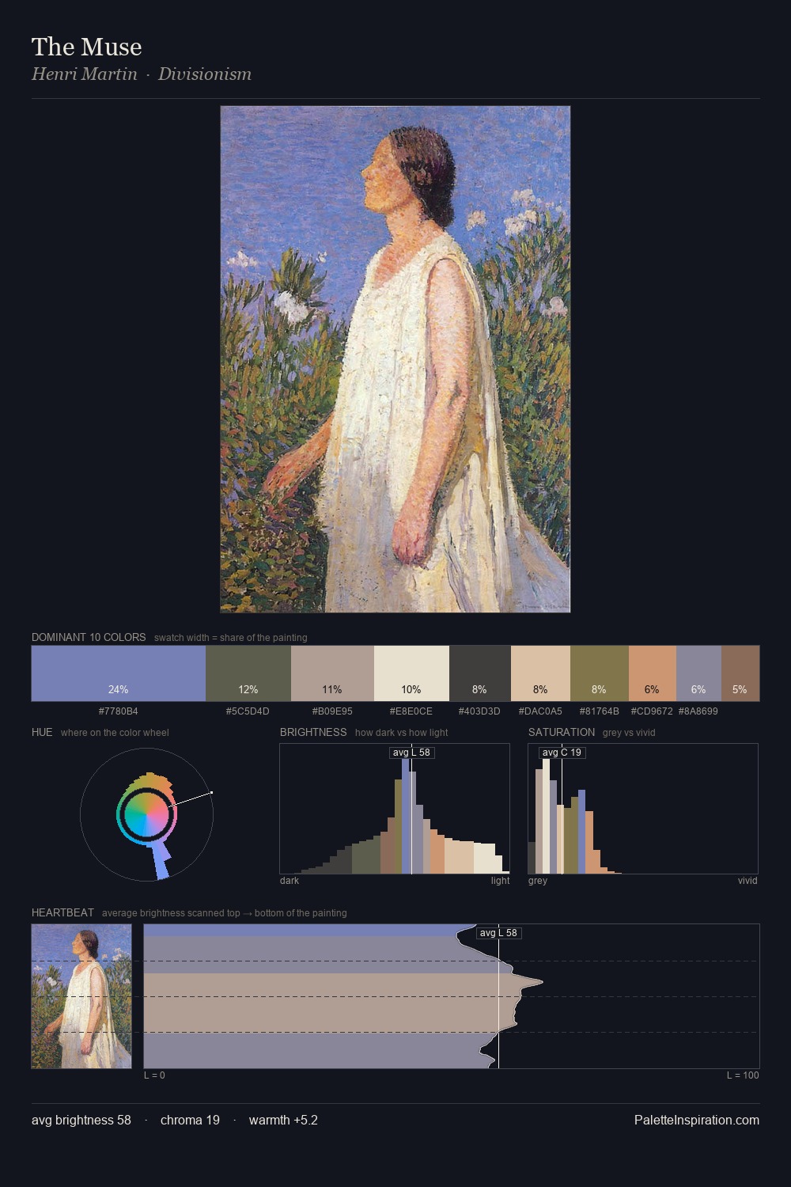Click the hex code #5C5D4D
The height and width of the screenshot is (1187, 791).
(248, 711)
